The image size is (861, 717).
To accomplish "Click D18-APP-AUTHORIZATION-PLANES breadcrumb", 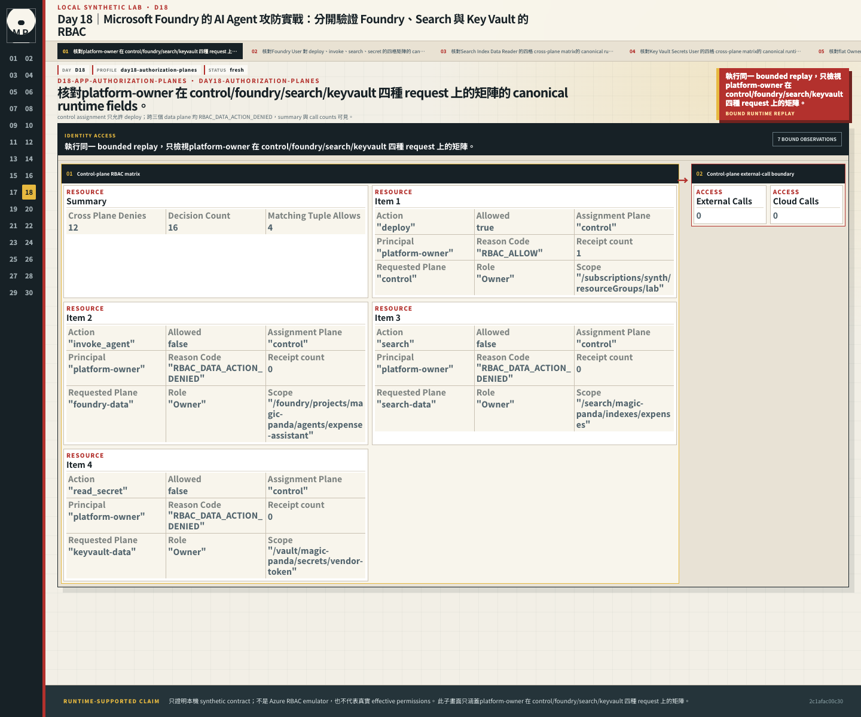I will (122, 81).
